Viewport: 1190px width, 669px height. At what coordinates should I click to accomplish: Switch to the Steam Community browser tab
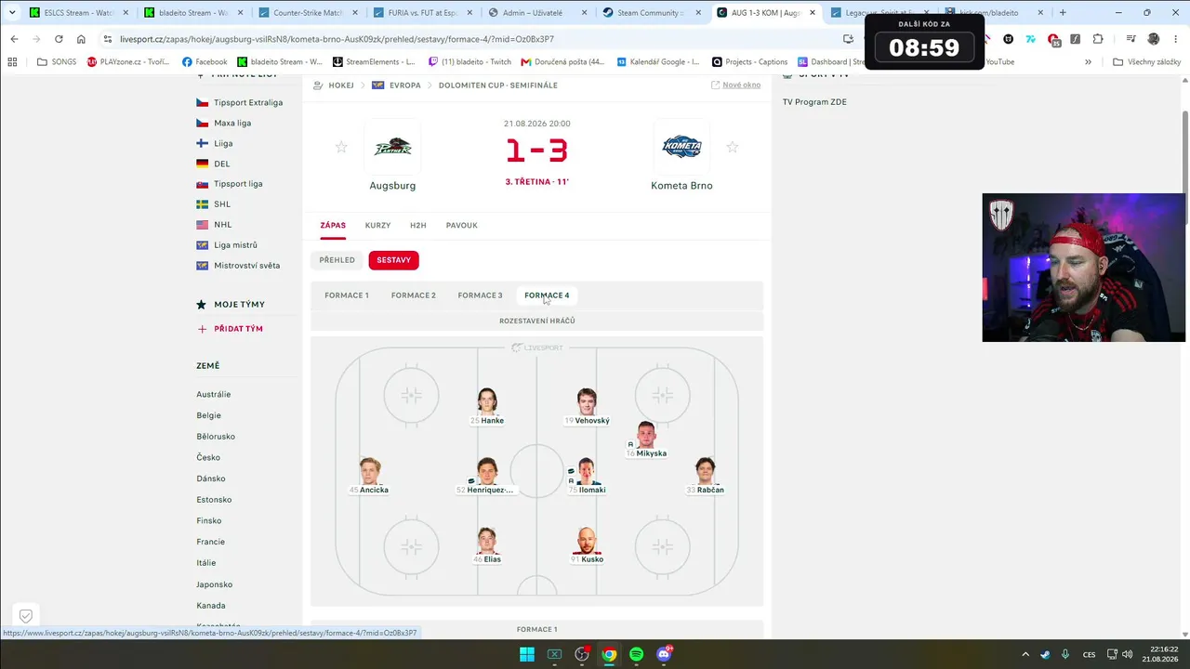(x=652, y=13)
